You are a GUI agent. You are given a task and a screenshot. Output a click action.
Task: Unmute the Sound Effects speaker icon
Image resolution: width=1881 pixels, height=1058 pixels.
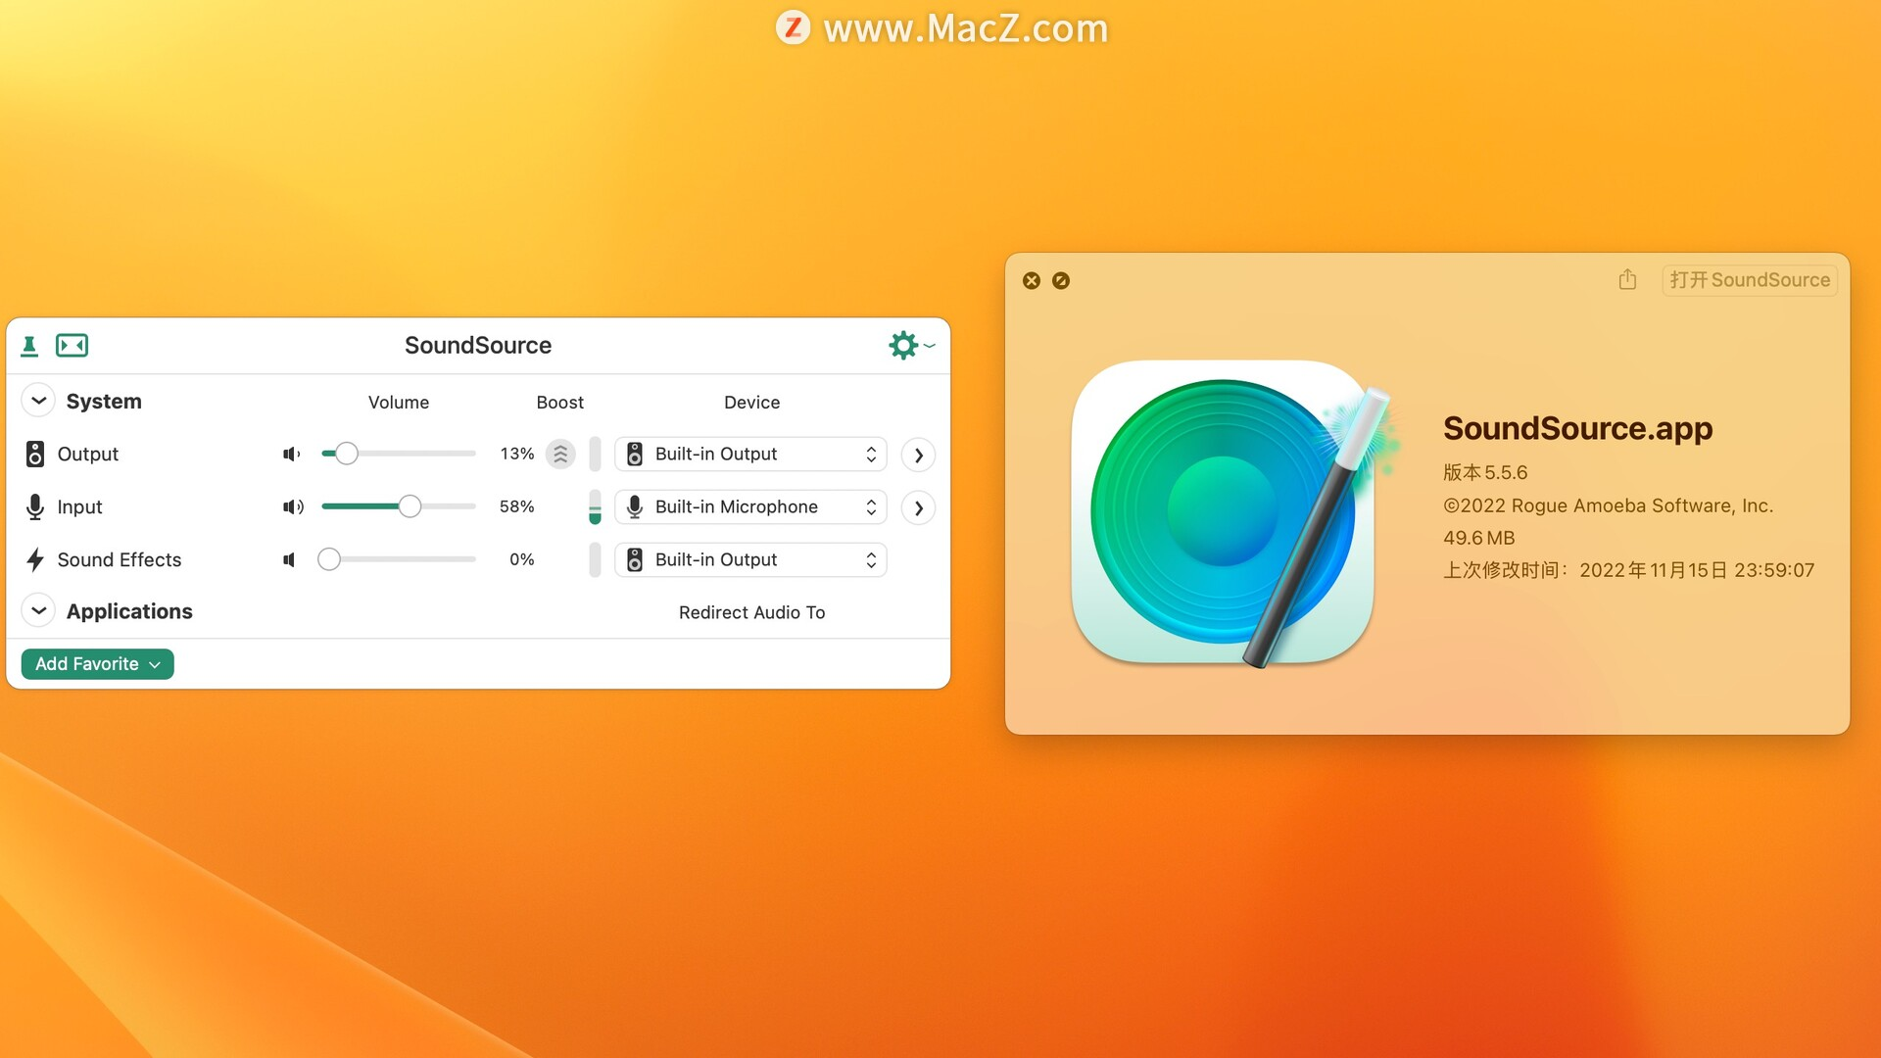point(290,560)
